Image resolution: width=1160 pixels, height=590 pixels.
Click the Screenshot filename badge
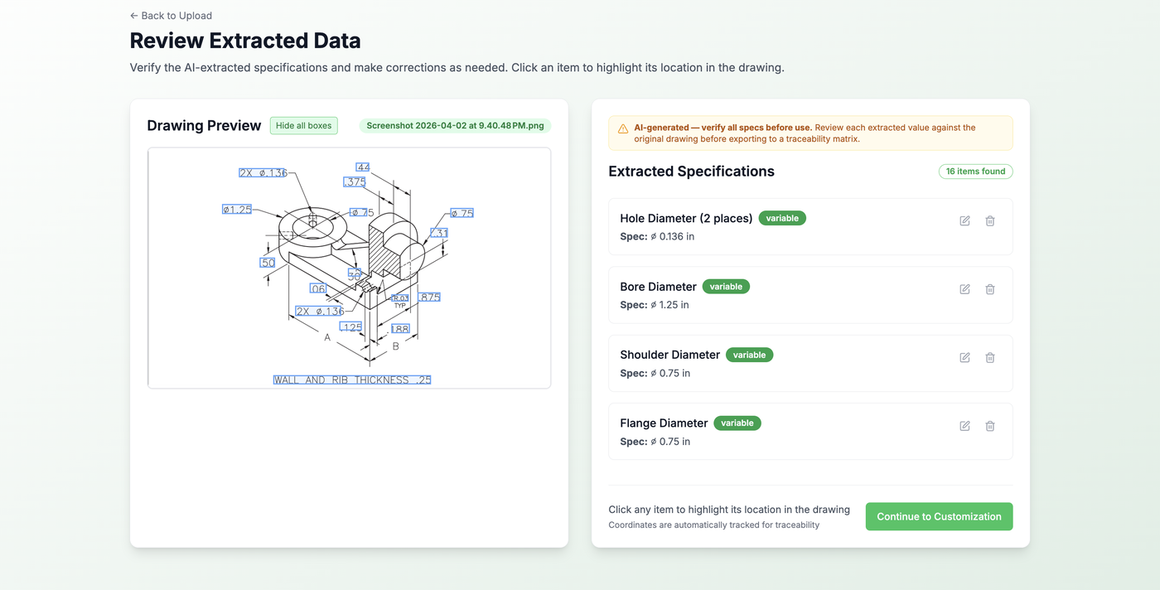455,125
